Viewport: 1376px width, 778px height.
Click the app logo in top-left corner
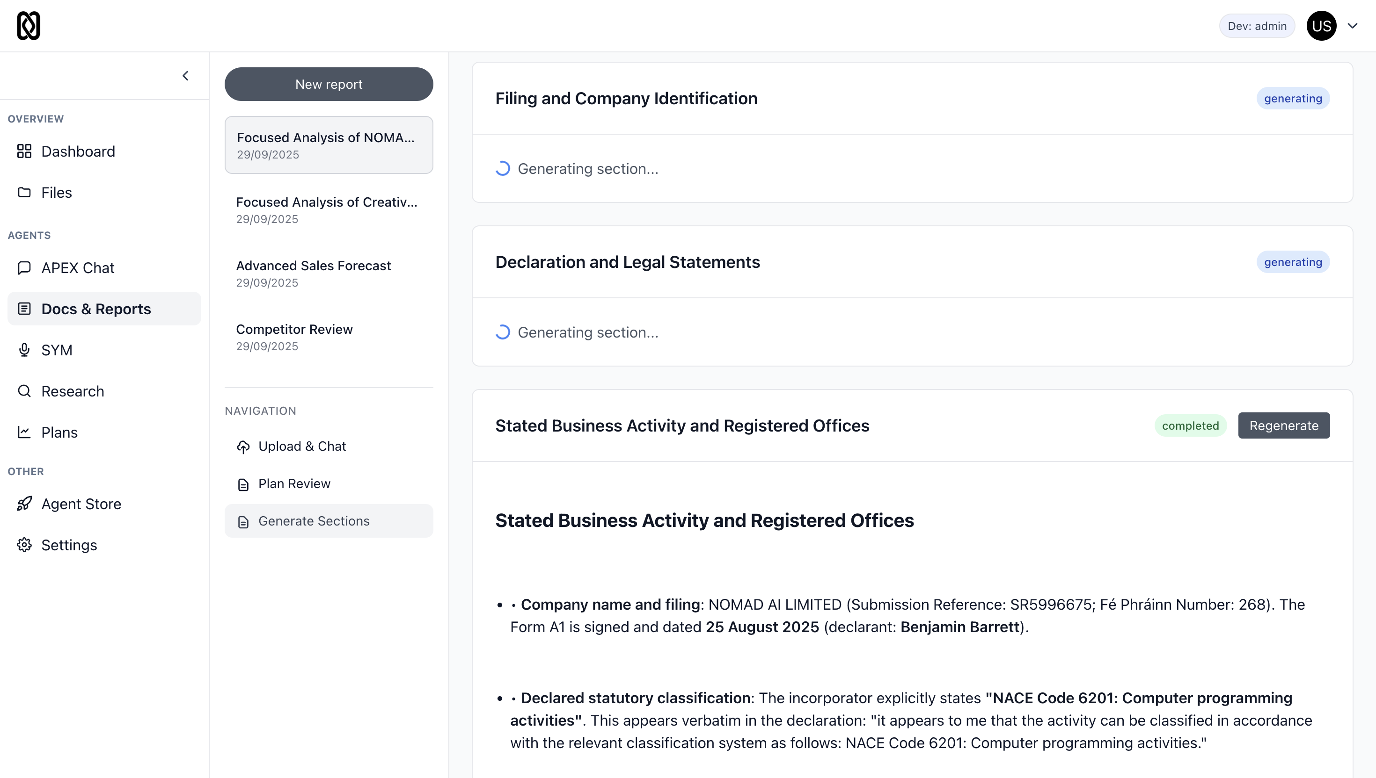point(29,26)
